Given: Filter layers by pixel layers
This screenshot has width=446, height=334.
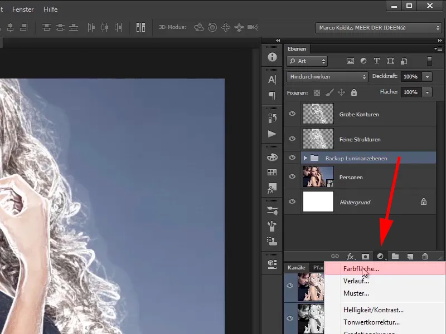Looking at the screenshot, I should point(350,61).
